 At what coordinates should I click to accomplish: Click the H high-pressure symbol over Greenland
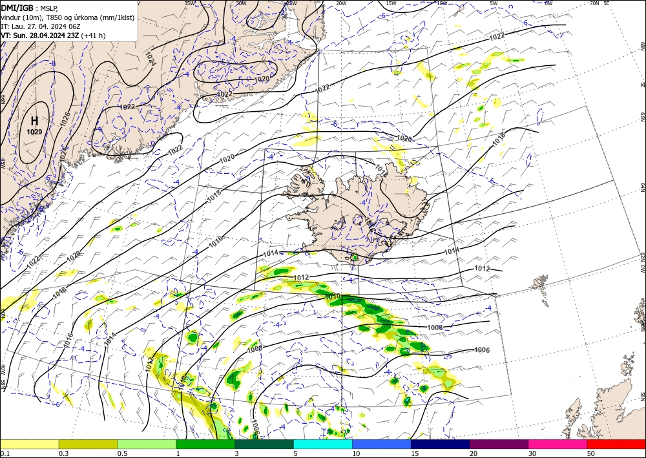[35, 121]
